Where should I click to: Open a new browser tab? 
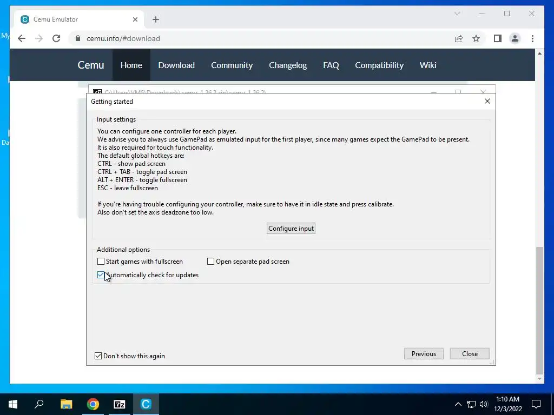click(x=156, y=19)
